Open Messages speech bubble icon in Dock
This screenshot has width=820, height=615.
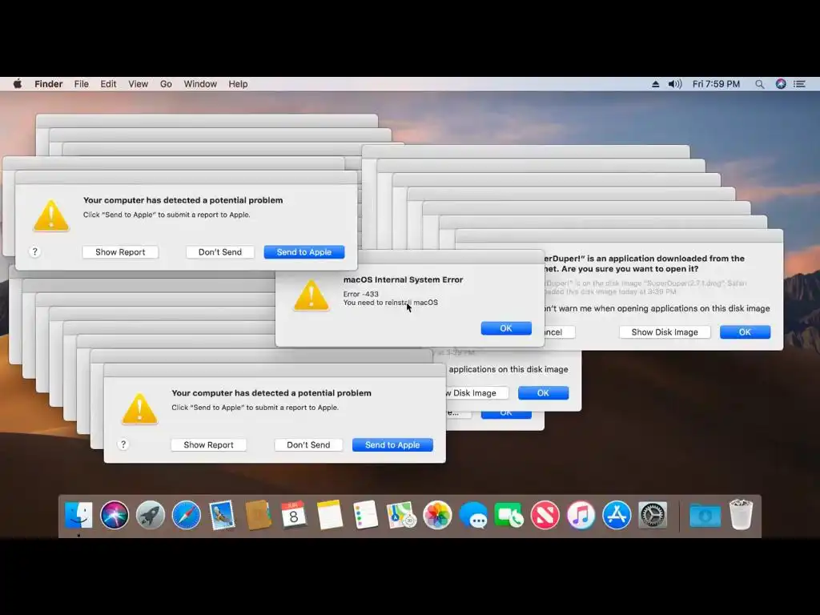point(473,515)
